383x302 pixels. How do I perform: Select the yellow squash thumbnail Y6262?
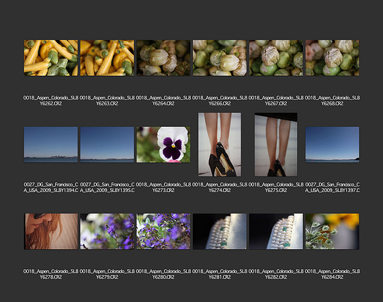point(51,58)
